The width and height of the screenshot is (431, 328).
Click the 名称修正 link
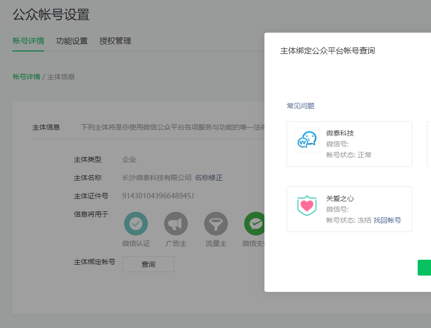209,178
